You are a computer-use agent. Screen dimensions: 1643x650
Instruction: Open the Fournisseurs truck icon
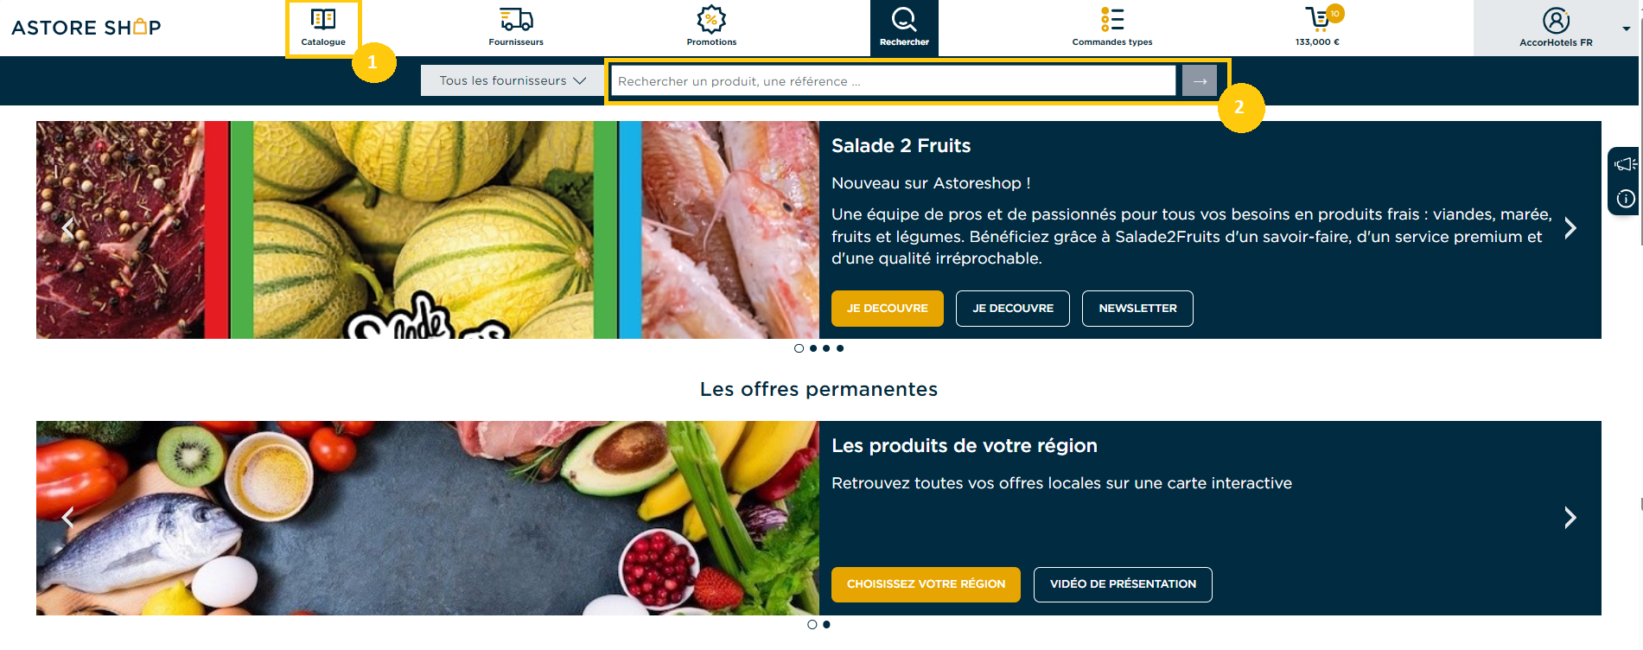(x=516, y=19)
